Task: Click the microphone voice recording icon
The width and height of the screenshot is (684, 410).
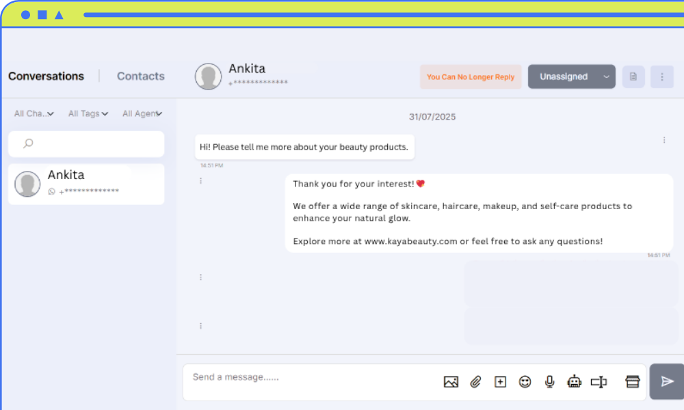Action: [549, 382]
